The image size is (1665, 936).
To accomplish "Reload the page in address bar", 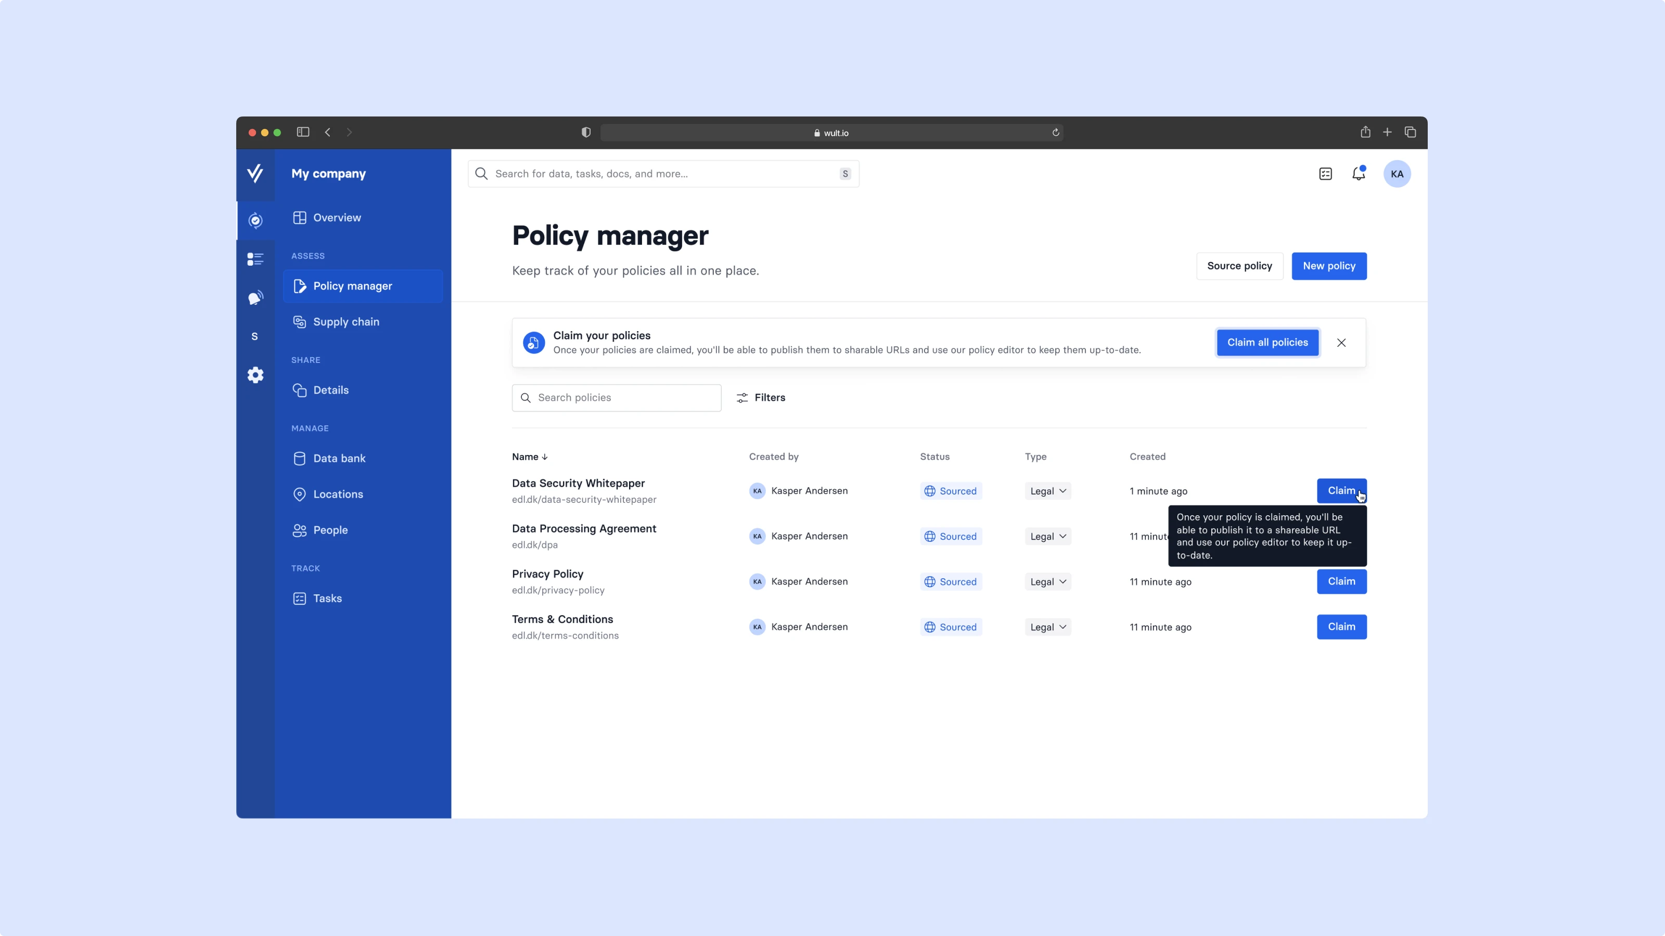I will click(x=1056, y=133).
